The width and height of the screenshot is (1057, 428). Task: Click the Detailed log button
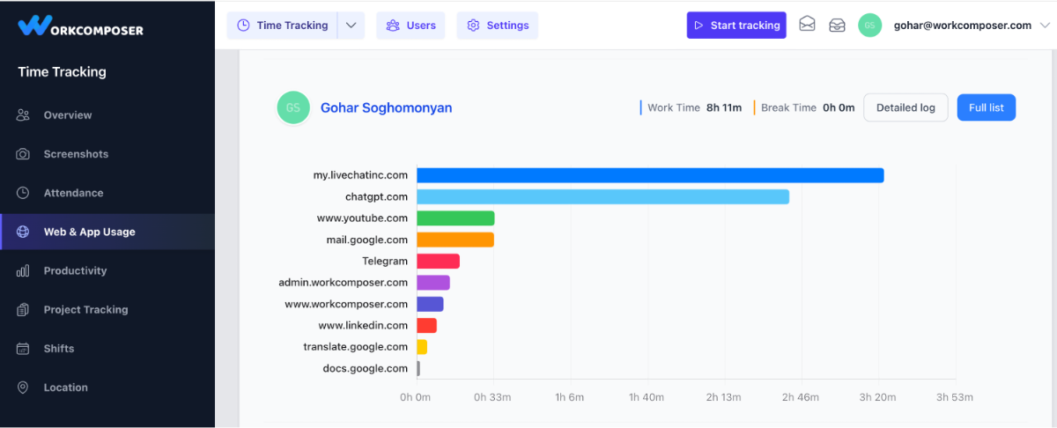905,107
